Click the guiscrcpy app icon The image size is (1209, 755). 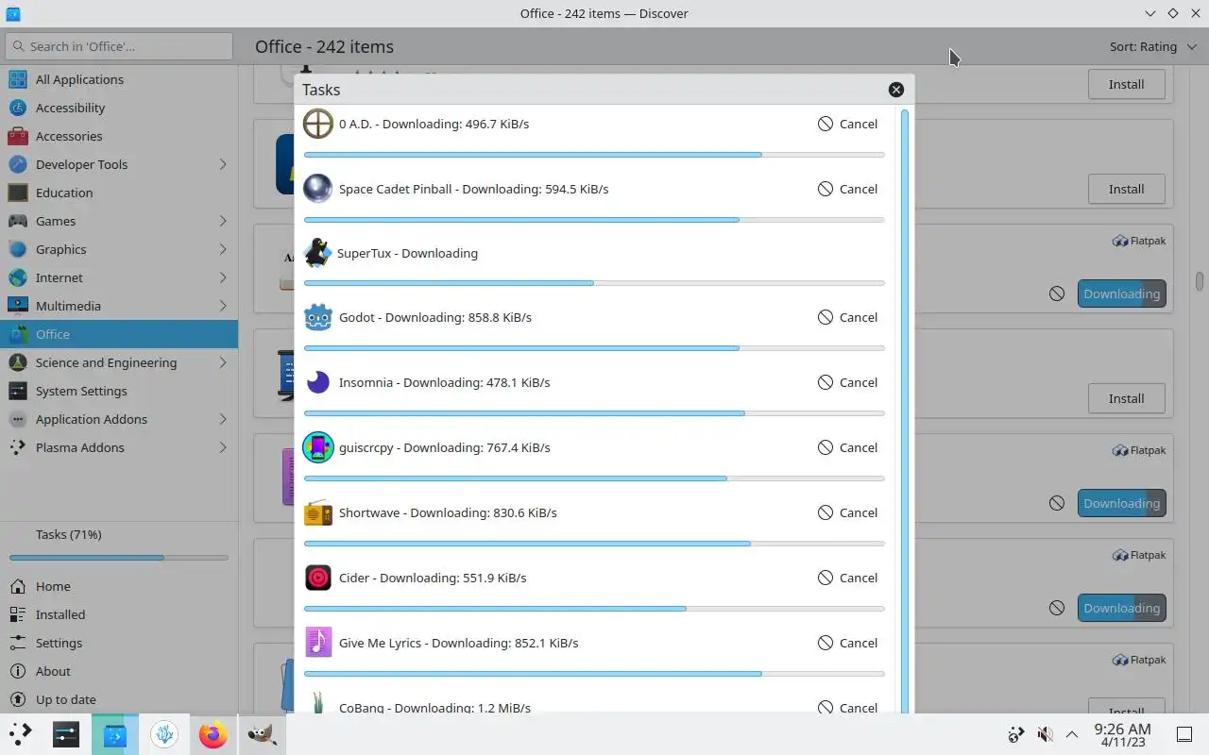[318, 447]
